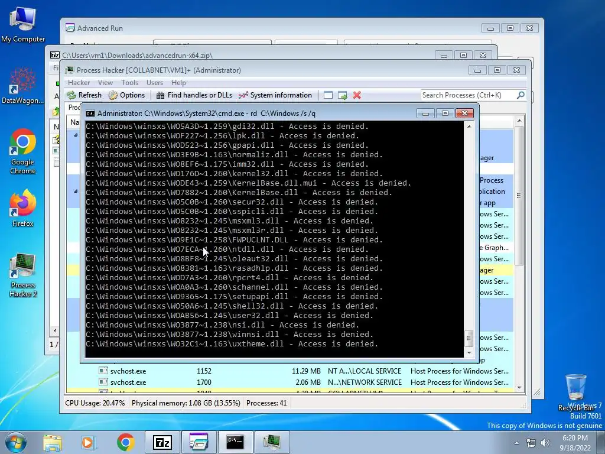Open the Hacker menu
The height and width of the screenshot is (454, 605).
(x=79, y=83)
